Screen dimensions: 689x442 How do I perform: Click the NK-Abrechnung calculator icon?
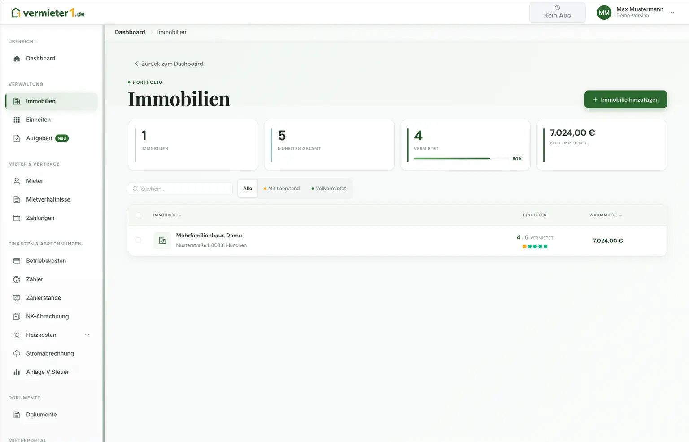click(x=17, y=317)
